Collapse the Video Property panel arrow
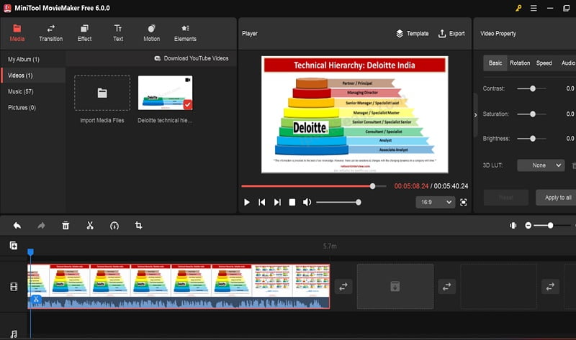 pyautogui.click(x=475, y=115)
